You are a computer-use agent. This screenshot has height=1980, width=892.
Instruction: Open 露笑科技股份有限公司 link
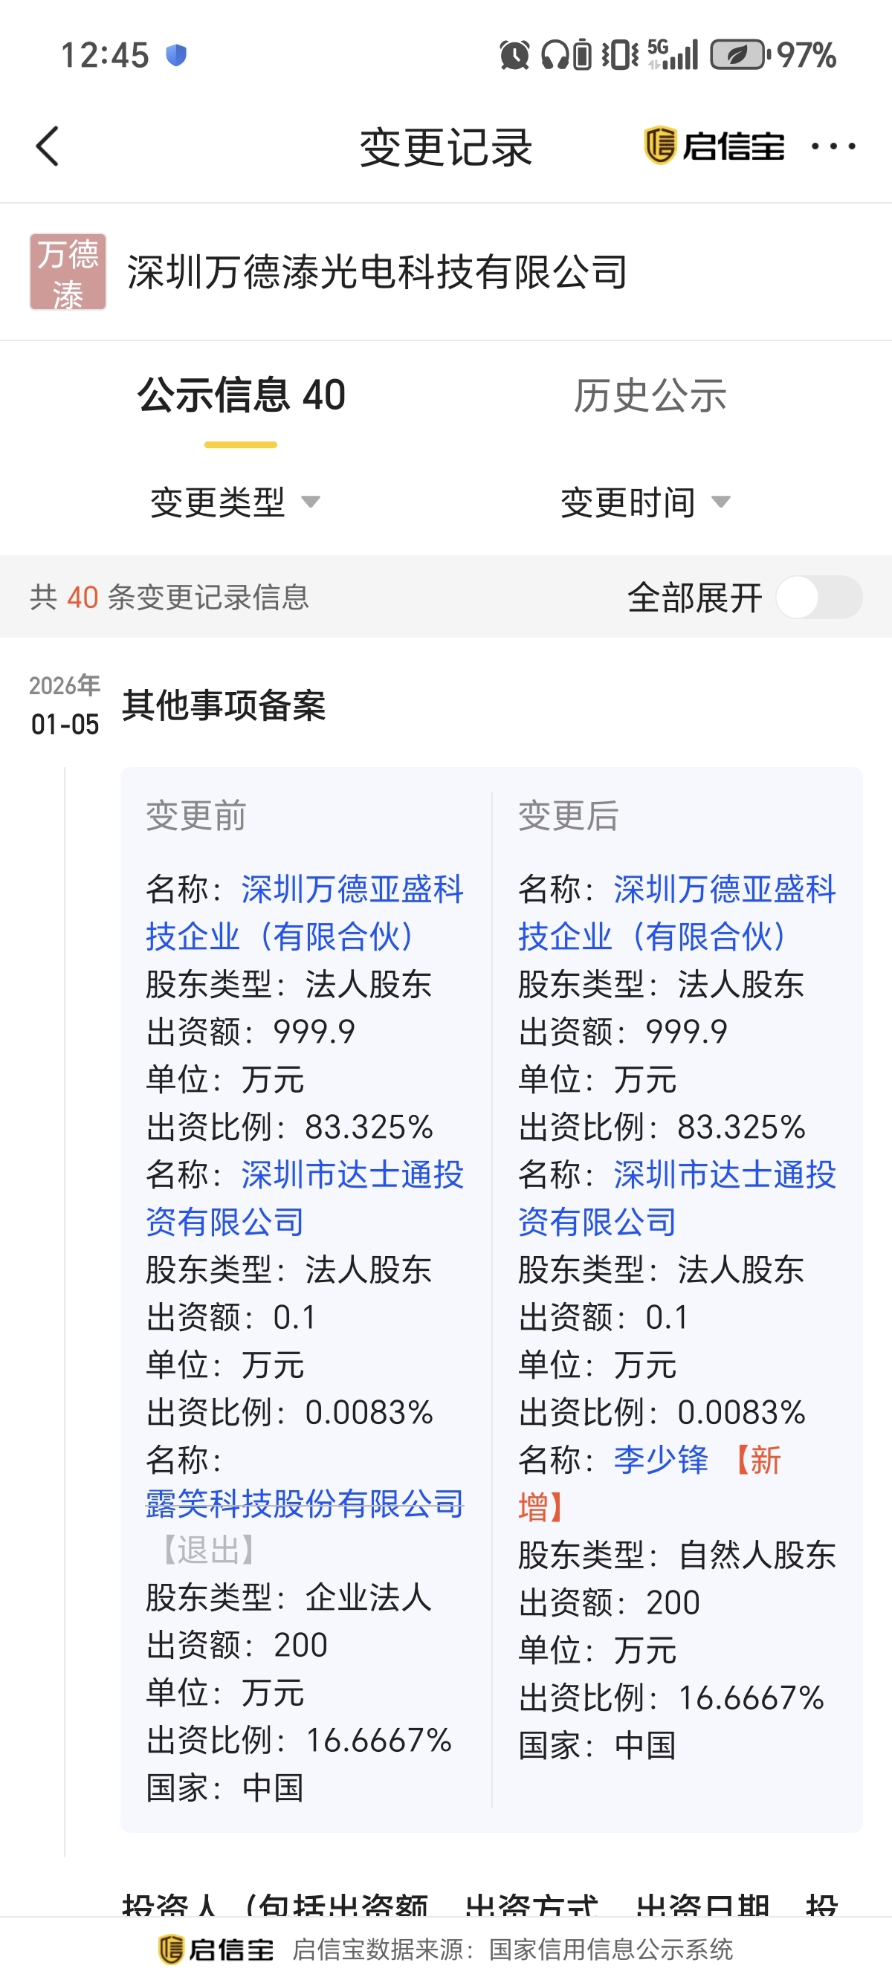305,1504
